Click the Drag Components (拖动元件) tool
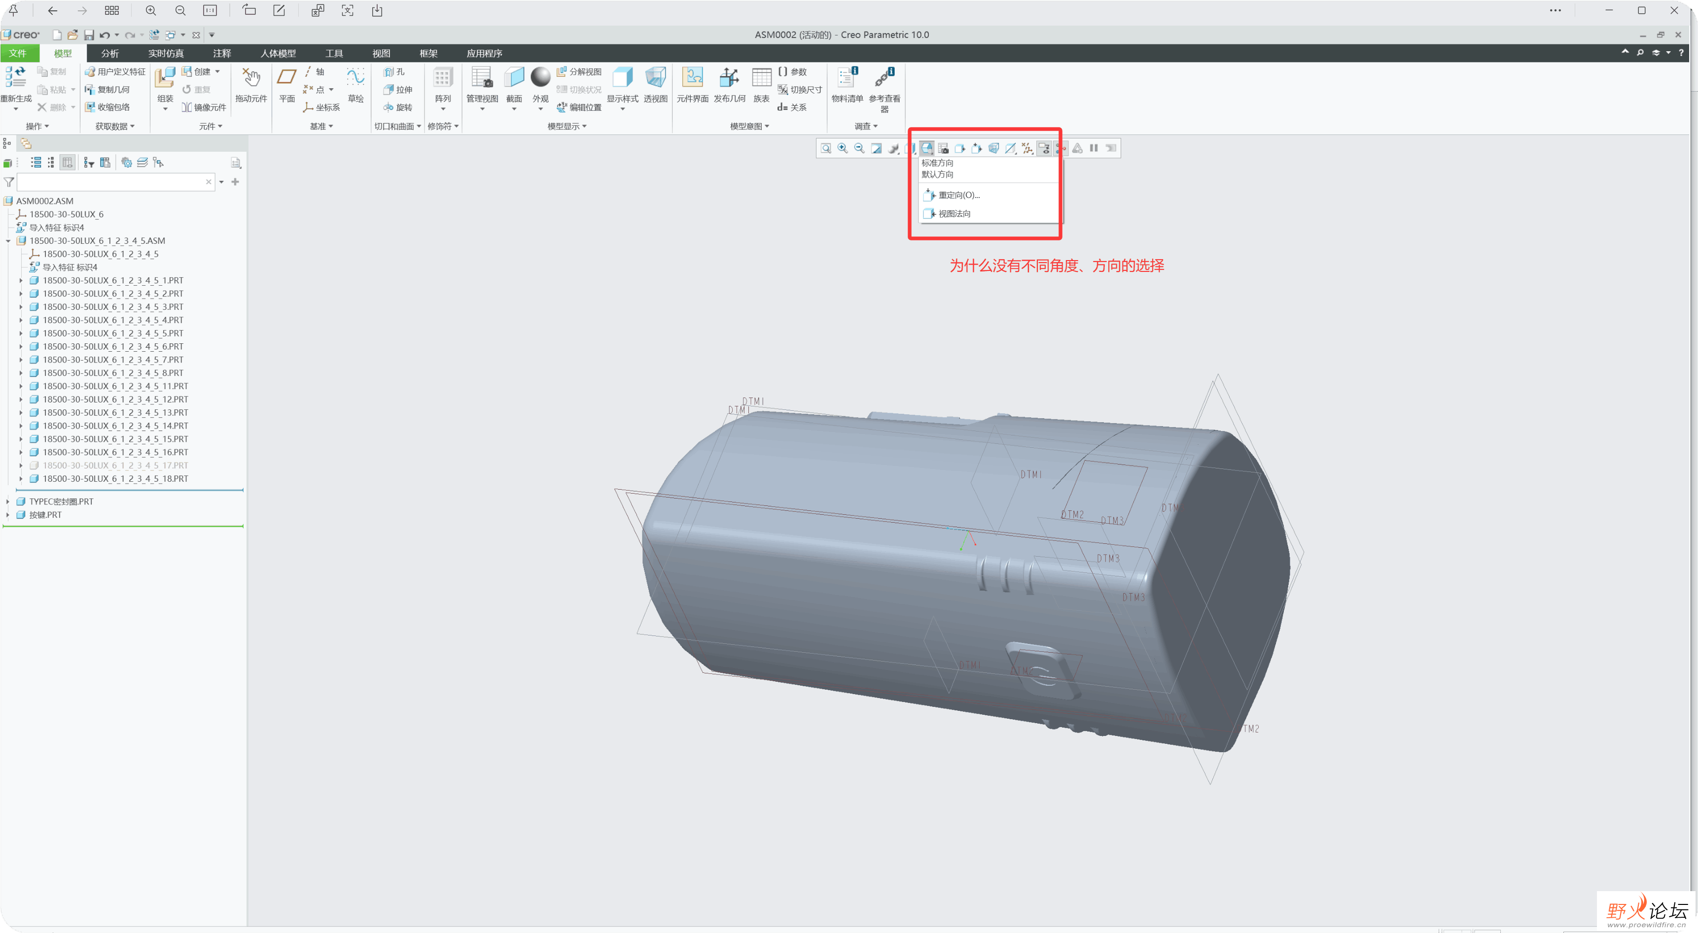Screen dimensions: 1698x933 point(251,85)
